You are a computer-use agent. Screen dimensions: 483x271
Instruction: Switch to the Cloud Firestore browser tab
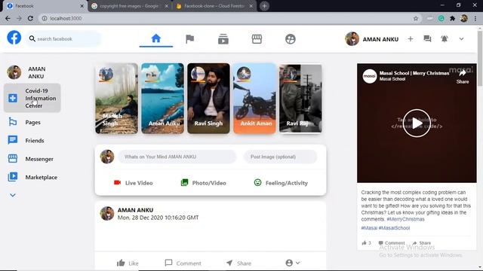(214, 6)
